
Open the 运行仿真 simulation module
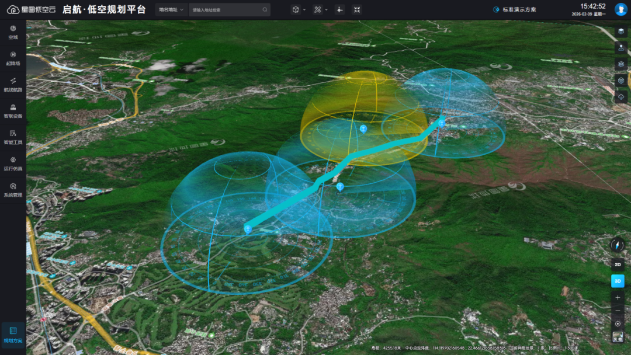click(x=13, y=163)
